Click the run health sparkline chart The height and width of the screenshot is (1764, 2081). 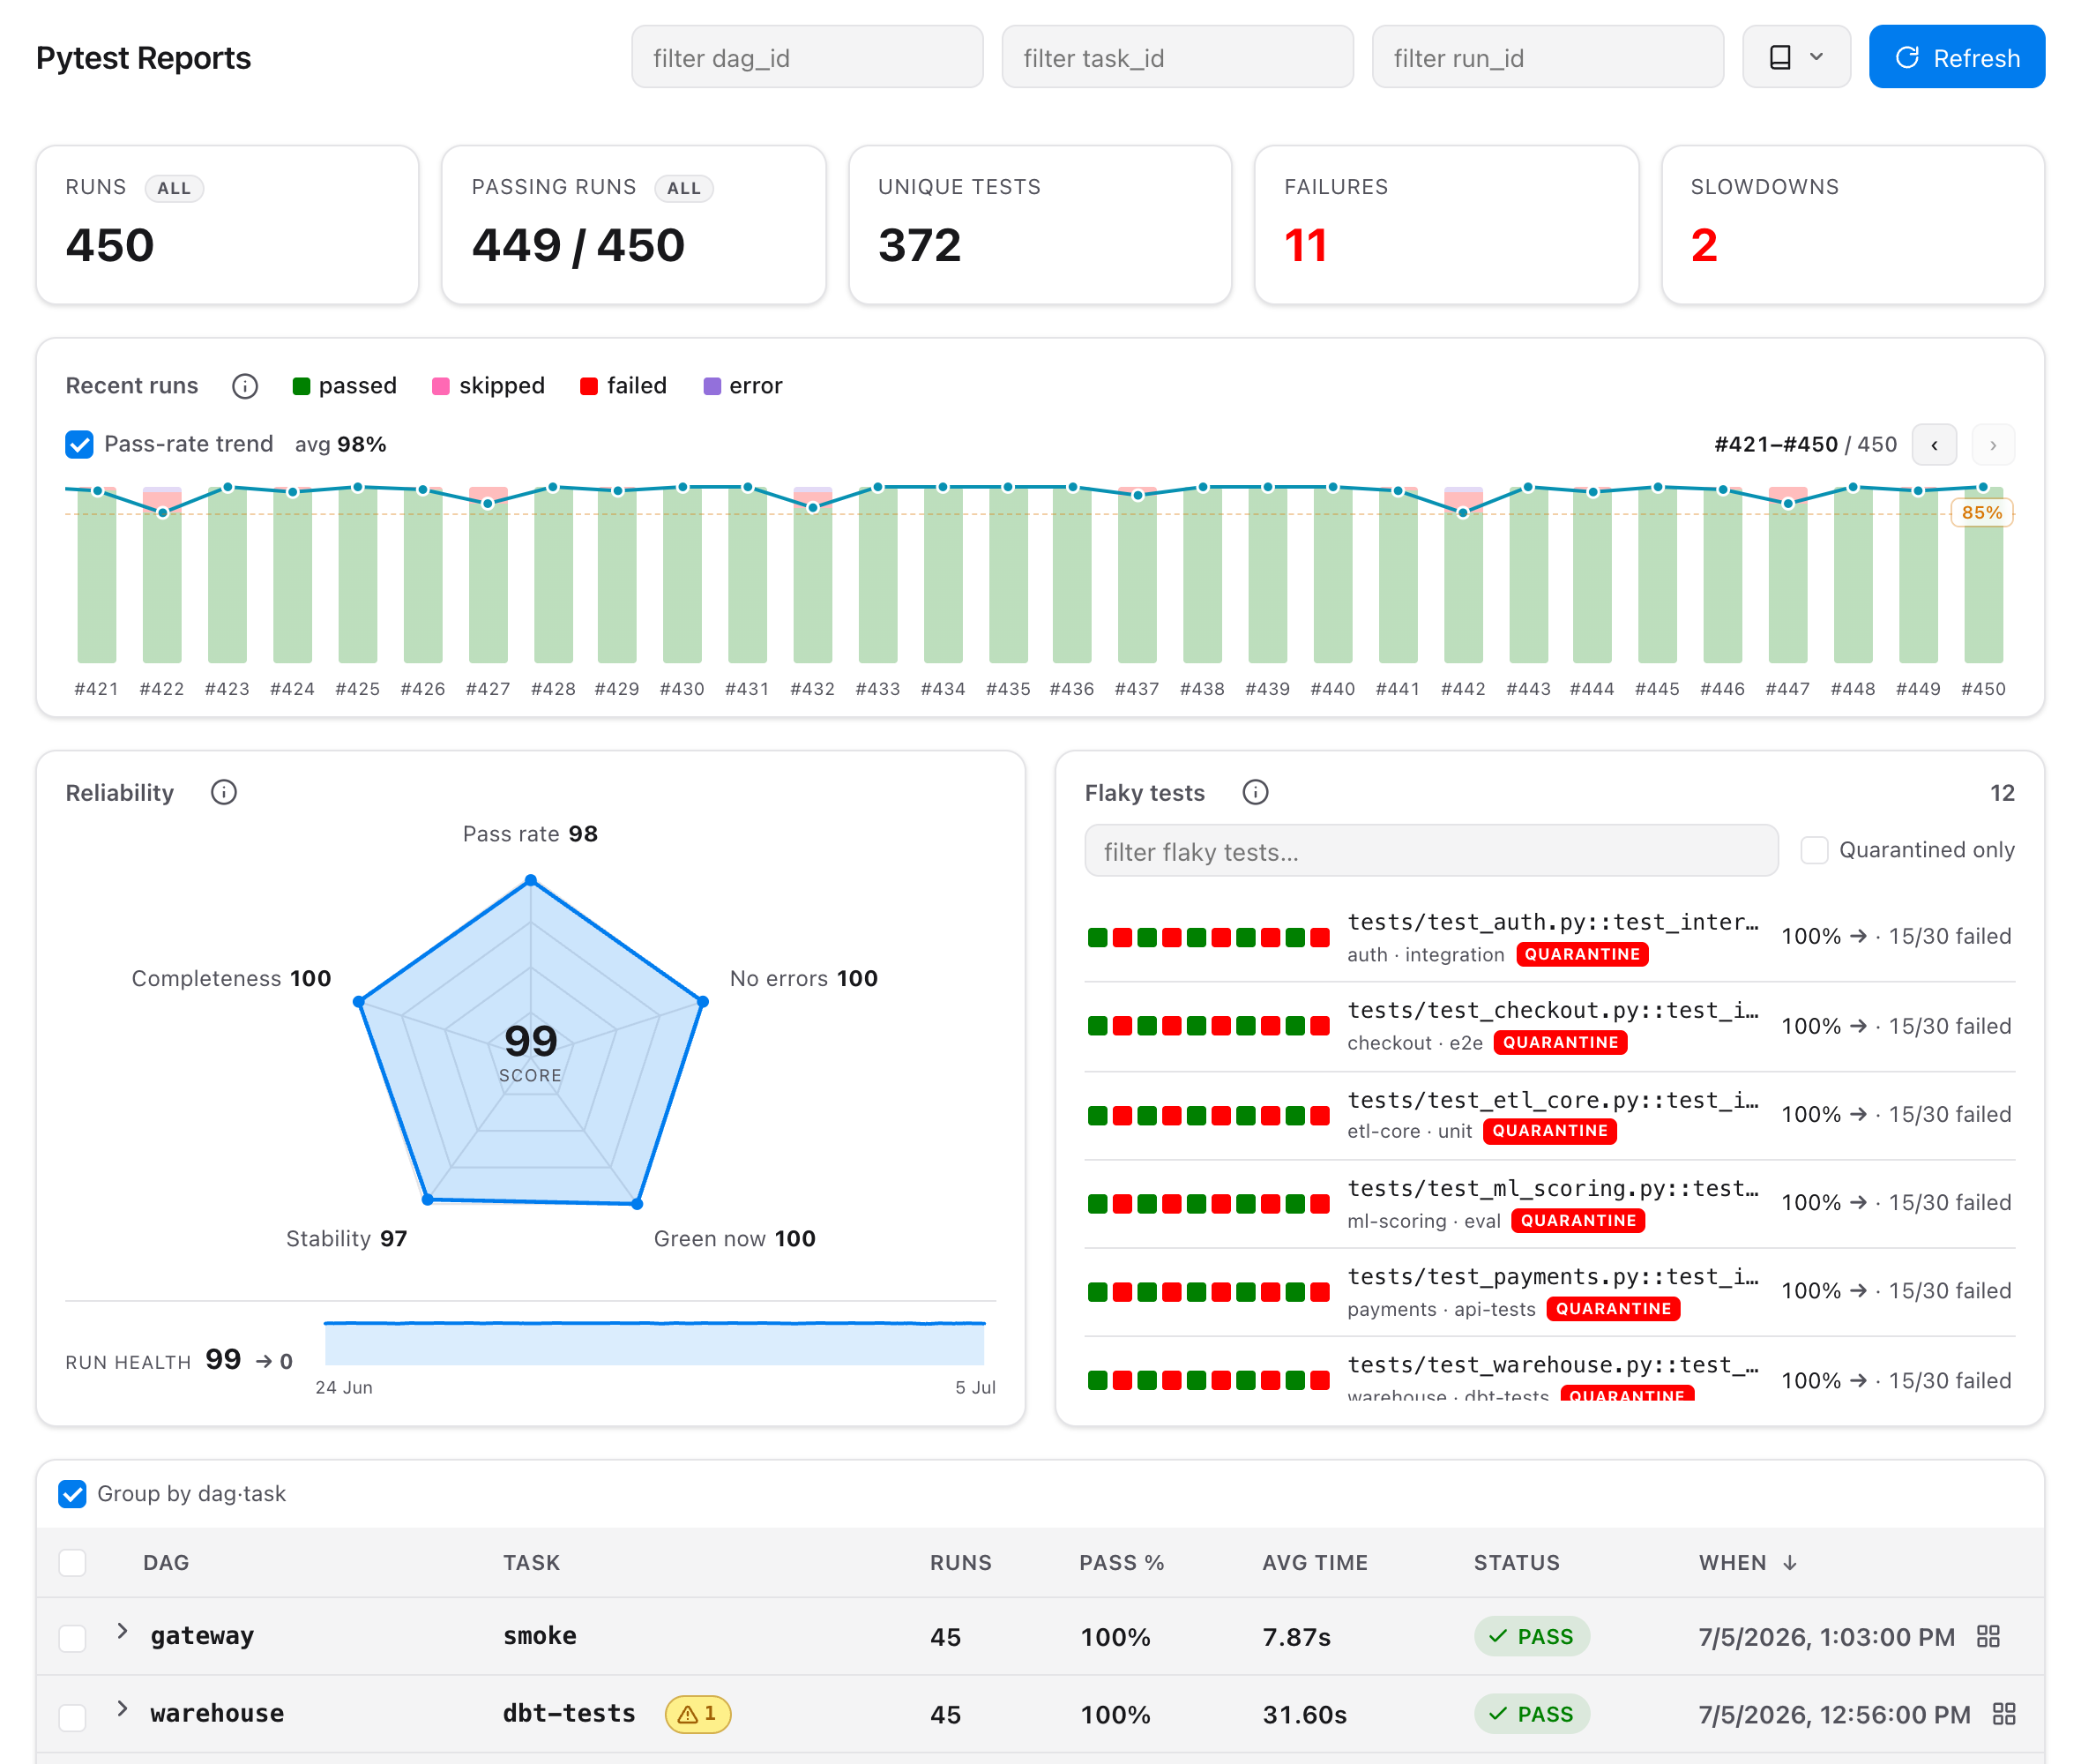click(653, 1343)
